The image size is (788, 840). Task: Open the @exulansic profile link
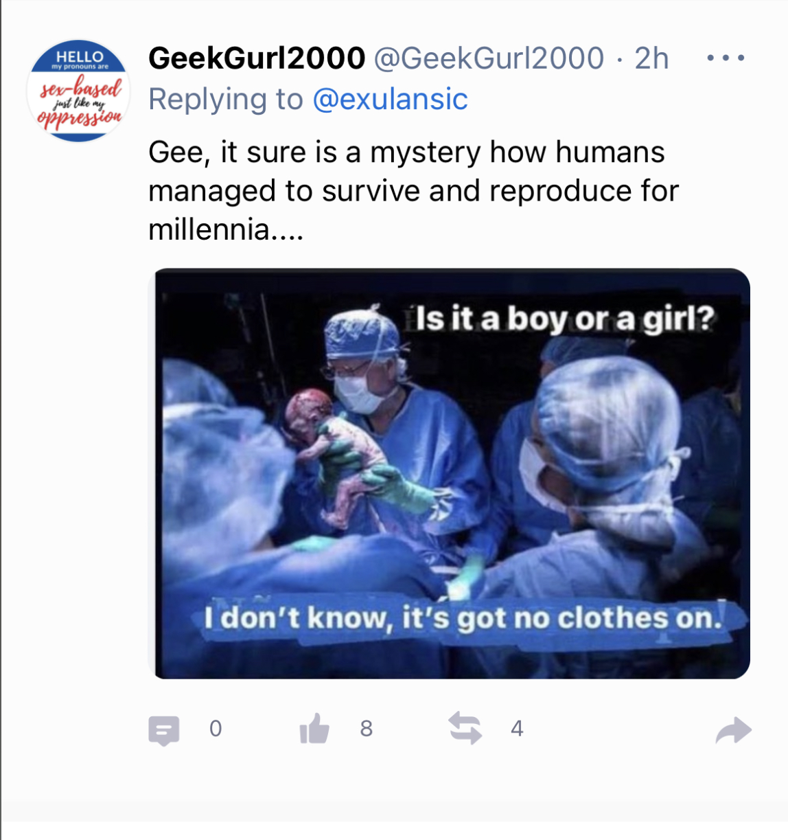tap(390, 99)
